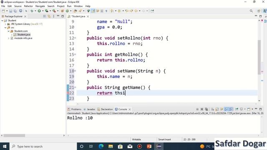The height and width of the screenshot is (150, 267).
Task: Expand JRE System Library node
Action: pyautogui.click(x=5, y=24)
